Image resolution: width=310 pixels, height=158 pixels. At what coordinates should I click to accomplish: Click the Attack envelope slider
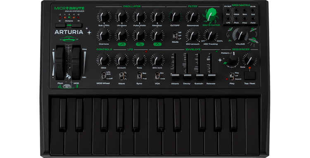click(175, 77)
